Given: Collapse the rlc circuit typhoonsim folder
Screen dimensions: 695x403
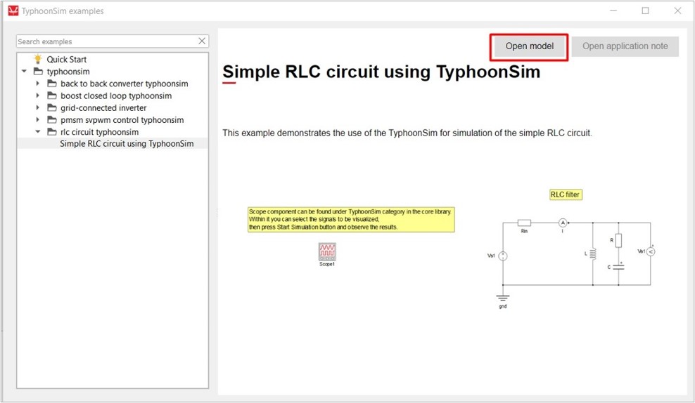Looking at the screenshot, I should tap(38, 131).
